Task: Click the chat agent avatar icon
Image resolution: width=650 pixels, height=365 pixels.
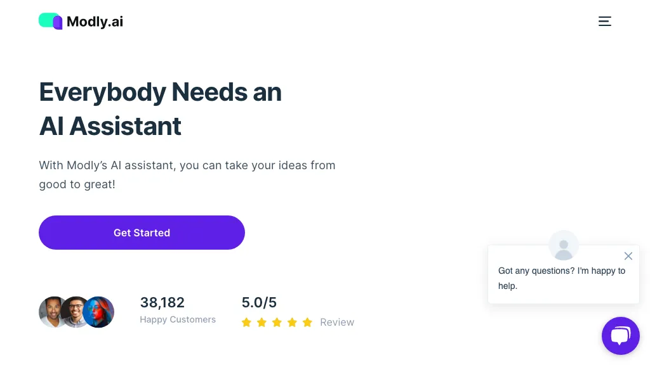Action: pos(564,245)
